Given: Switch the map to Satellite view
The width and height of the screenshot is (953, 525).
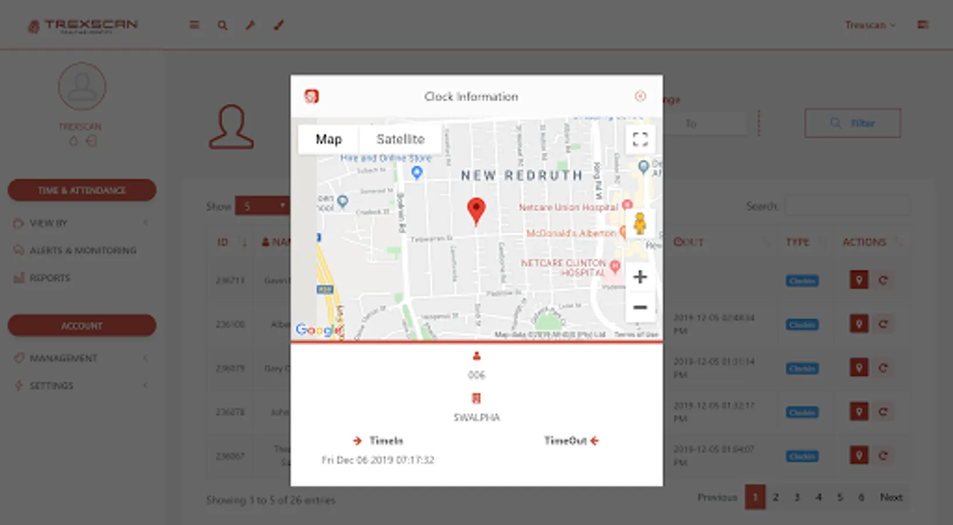Looking at the screenshot, I should [x=401, y=139].
